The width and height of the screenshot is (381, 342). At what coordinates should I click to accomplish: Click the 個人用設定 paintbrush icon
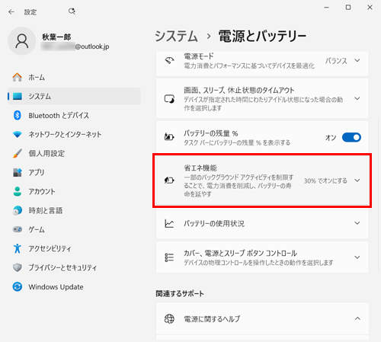coord(18,153)
